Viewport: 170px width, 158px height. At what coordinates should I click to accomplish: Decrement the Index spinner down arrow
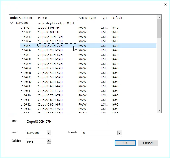(49, 134)
